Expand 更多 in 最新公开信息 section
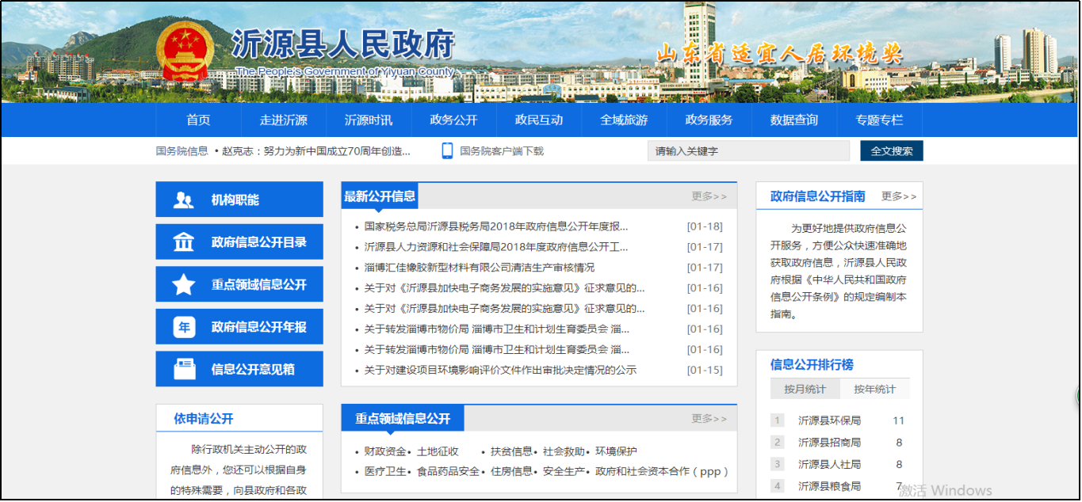Image resolution: width=1082 pixels, height=502 pixels. point(709,196)
